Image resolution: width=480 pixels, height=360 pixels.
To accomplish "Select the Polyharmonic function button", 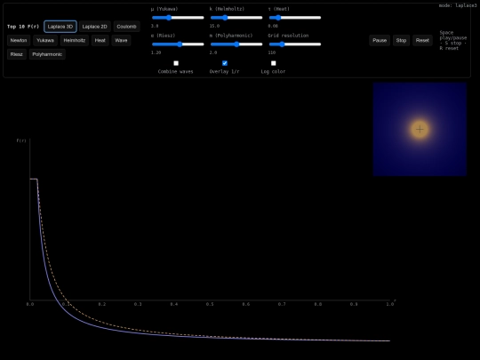I will tap(47, 54).
